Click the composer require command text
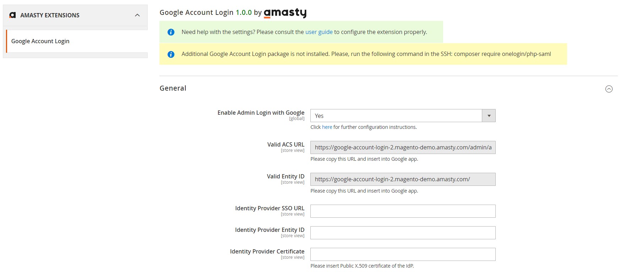Screen dimensions: 620x274 point(502,54)
